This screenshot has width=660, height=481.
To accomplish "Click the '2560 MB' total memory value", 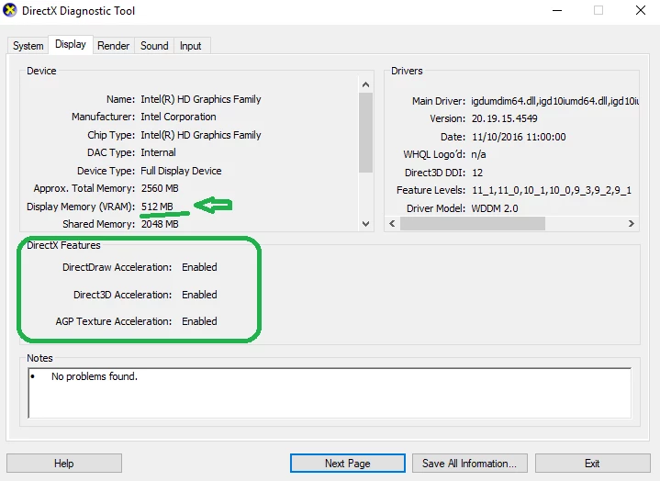I will tap(160, 188).
